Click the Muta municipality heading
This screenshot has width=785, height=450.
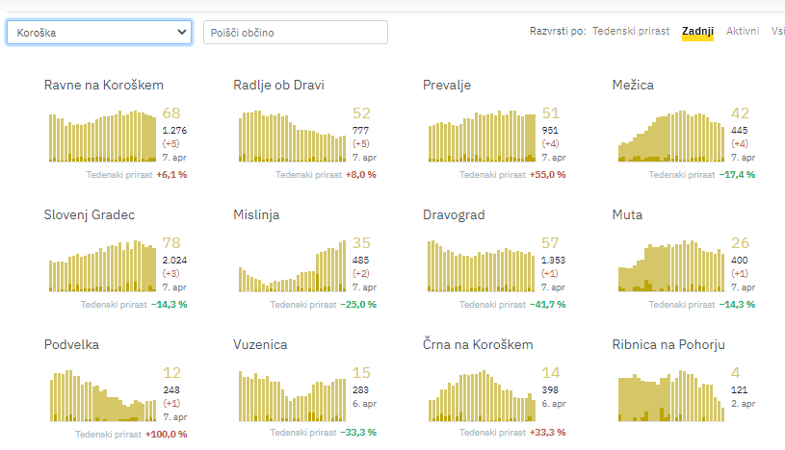click(x=627, y=214)
